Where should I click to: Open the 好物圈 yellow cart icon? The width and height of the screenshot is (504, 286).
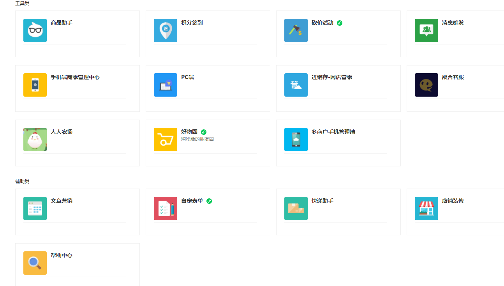point(166,139)
